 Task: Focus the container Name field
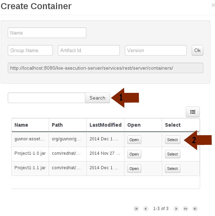pyautogui.click(x=47, y=33)
